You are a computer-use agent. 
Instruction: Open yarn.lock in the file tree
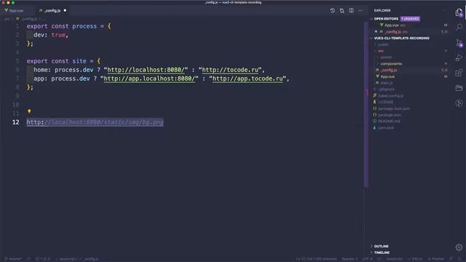(x=386, y=128)
